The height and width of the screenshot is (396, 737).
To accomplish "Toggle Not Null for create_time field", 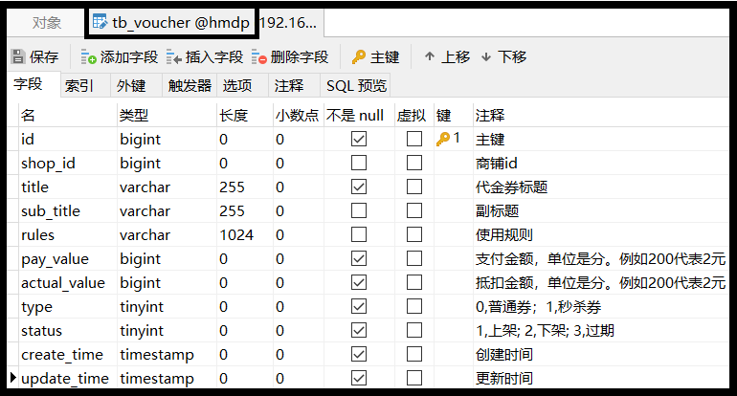I will pyautogui.click(x=359, y=354).
